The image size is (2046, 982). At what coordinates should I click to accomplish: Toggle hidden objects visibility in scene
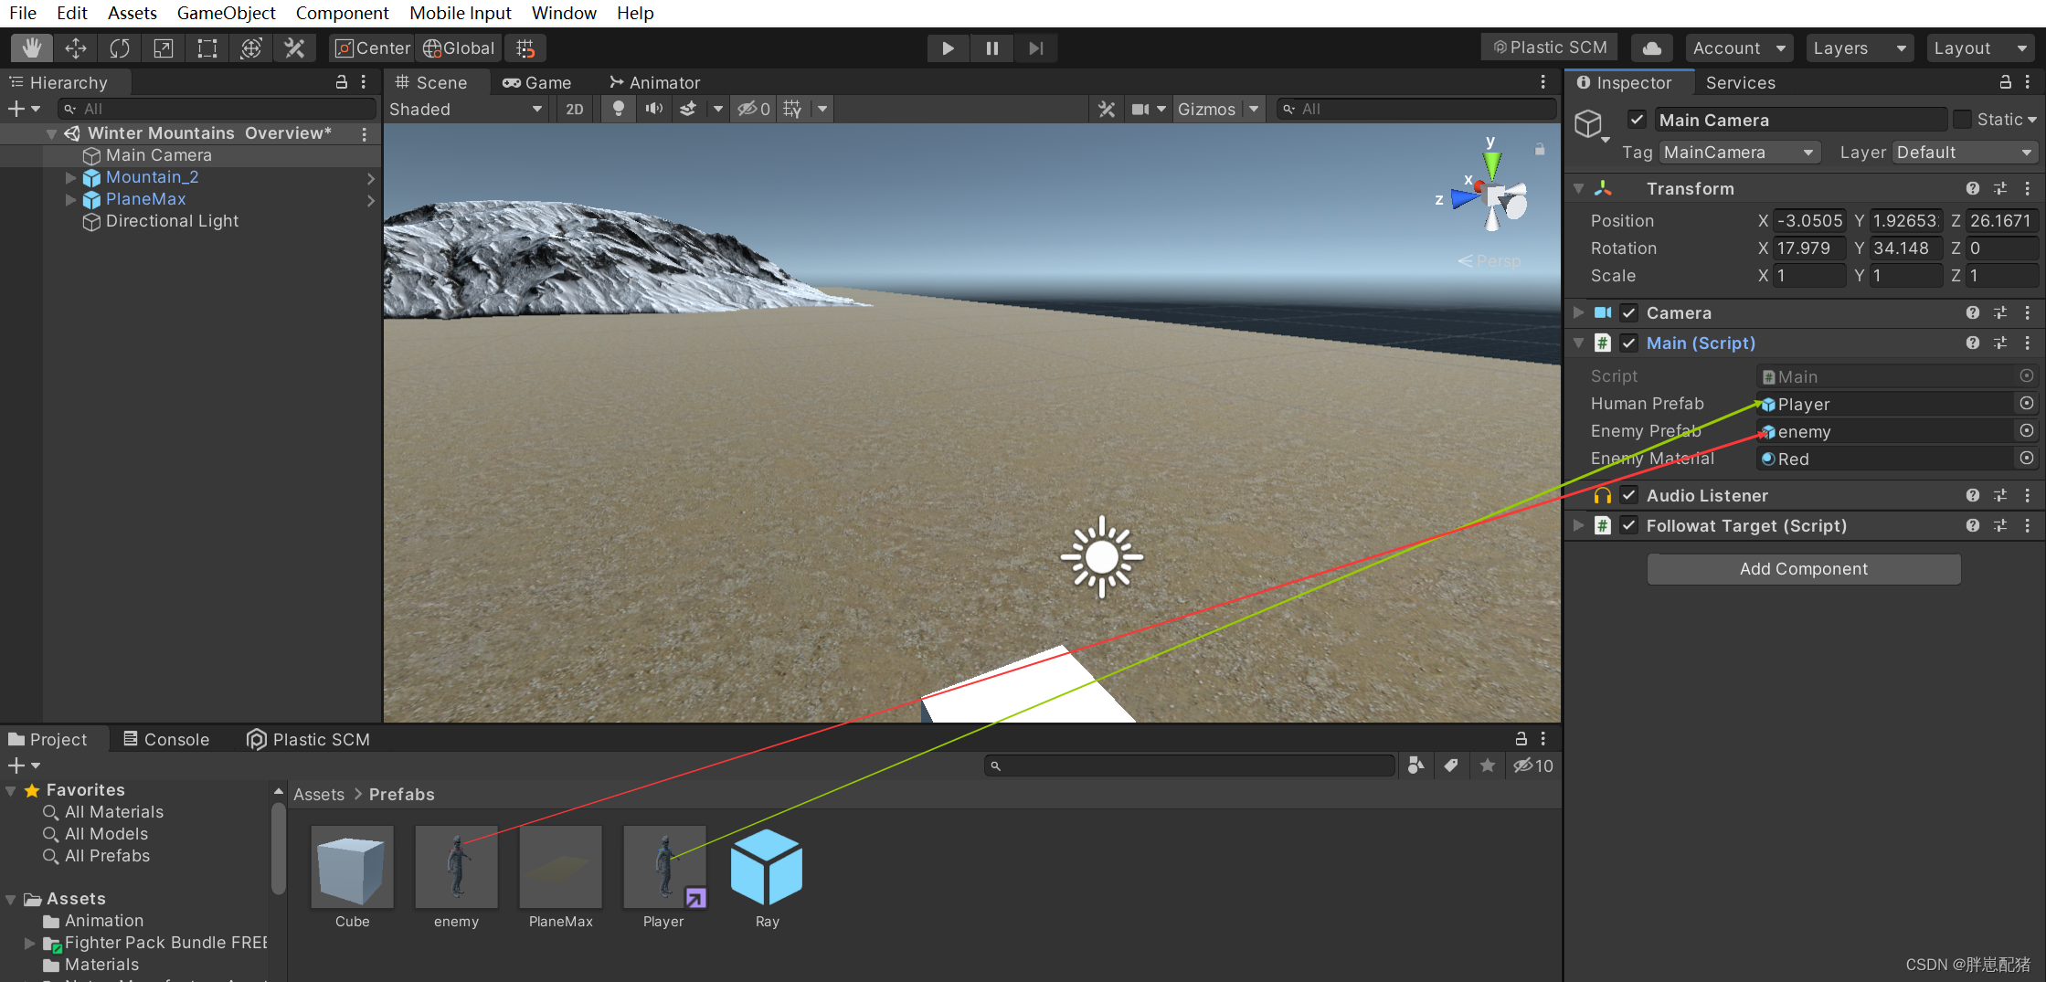pyautogui.click(x=755, y=109)
